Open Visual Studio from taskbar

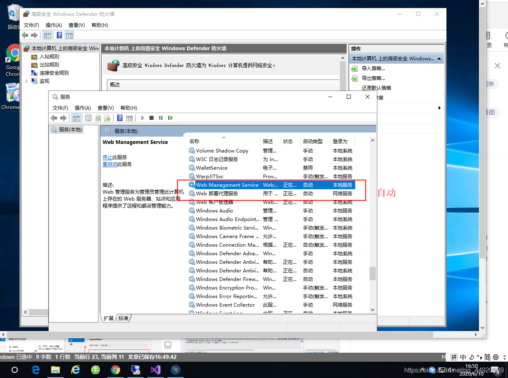156,369
